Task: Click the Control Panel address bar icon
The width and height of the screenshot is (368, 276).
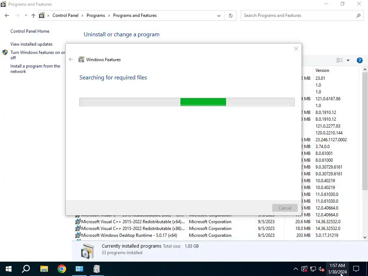Action: pyautogui.click(x=42, y=15)
